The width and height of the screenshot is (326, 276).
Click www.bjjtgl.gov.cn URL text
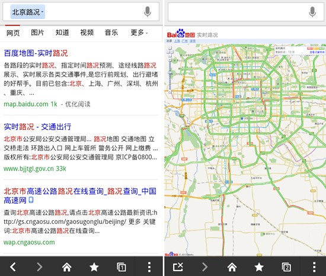pyautogui.click(x=29, y=168)
